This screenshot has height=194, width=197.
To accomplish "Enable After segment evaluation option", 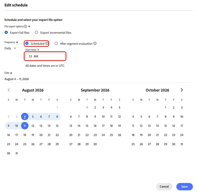I will click(56, 43).
